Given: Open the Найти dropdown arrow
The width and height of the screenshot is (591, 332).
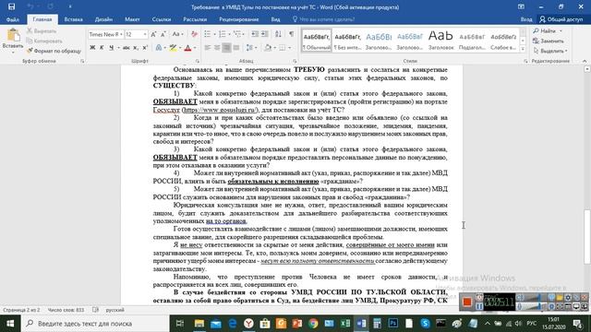Looking at the screenshot, I should pyautogui.click(x=561, y=30).
